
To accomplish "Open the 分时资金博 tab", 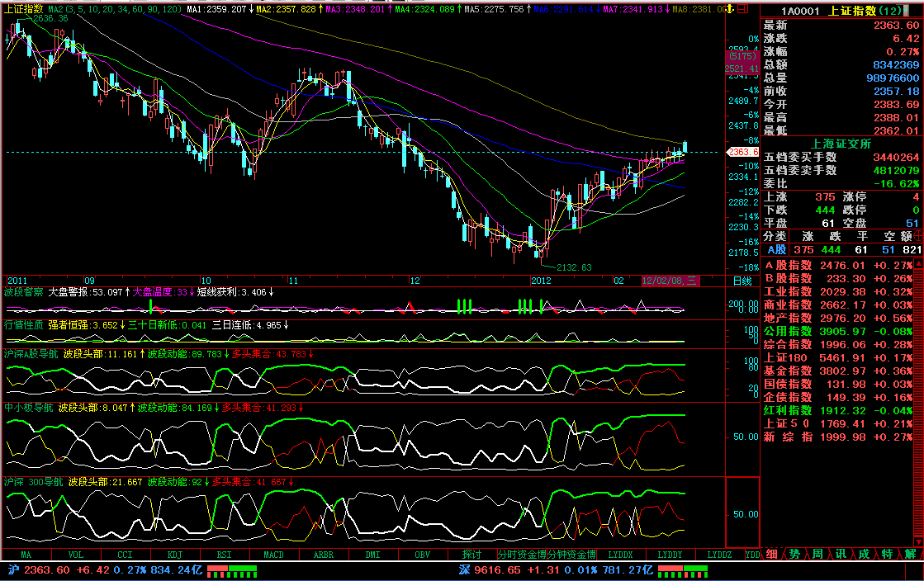I will click(x=522, y=555).
